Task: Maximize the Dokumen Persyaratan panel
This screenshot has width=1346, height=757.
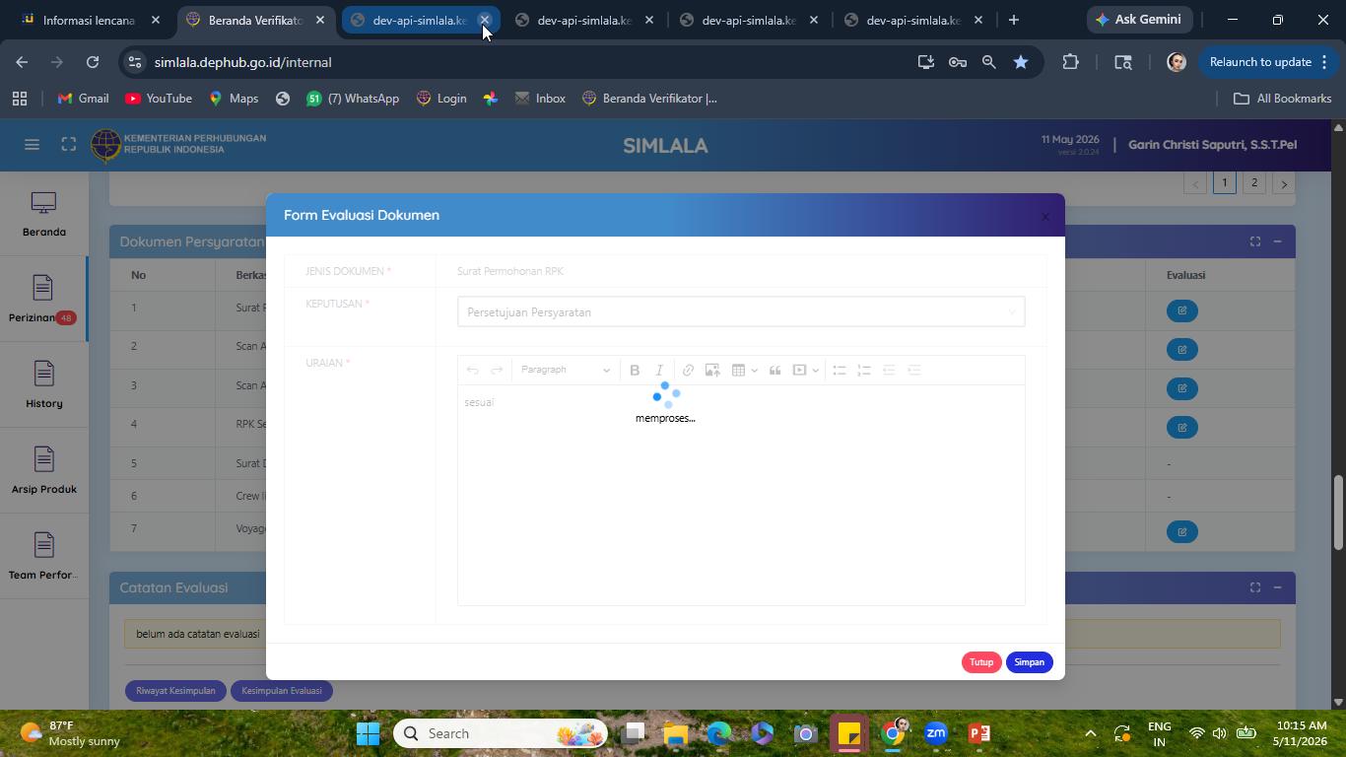Action: [1255, 241]
